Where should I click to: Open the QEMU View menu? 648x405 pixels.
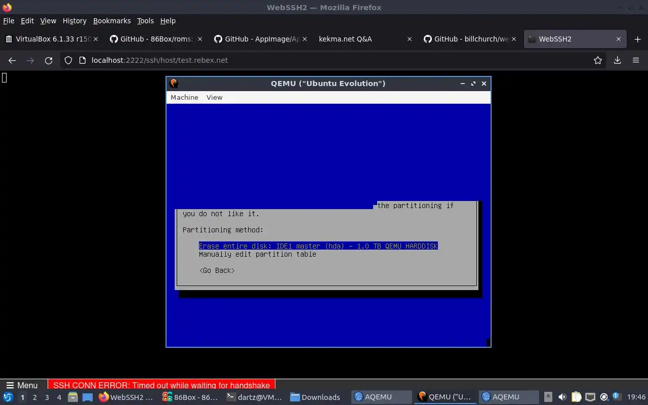[x=214, y=97]
